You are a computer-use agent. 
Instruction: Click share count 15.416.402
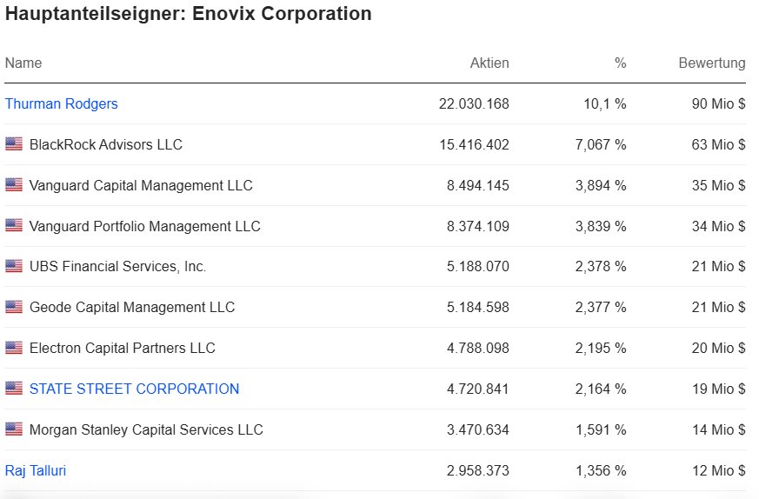click(474, 144)
